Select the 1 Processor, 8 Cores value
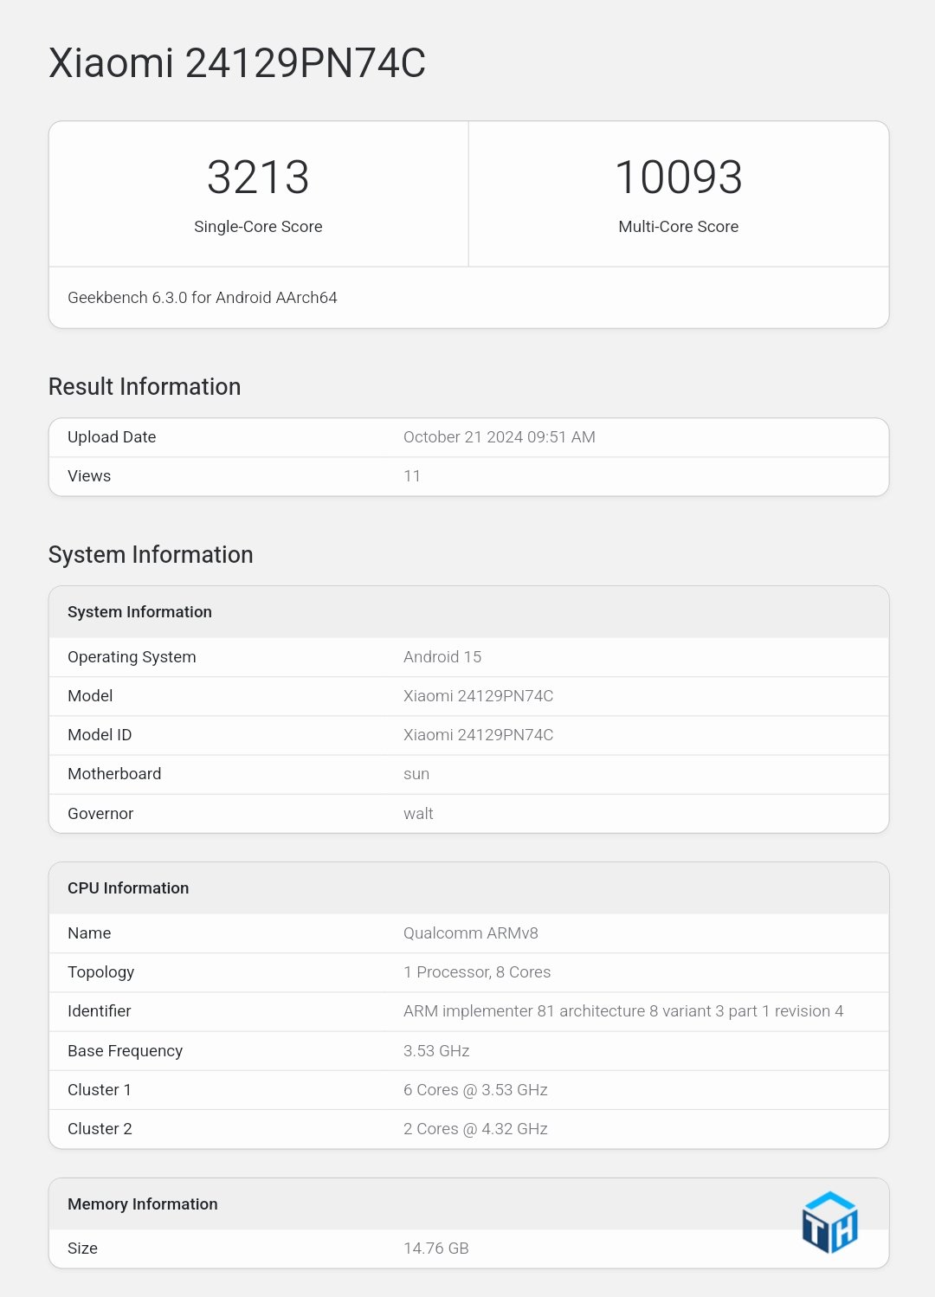The width and height of the screenshot is (935, 1297). [477, 972]
